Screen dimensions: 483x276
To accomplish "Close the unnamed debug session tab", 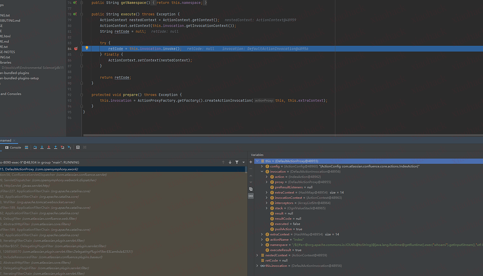I will coord(14,140).
